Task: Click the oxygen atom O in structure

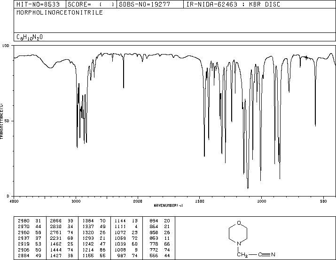Action: 239,223
